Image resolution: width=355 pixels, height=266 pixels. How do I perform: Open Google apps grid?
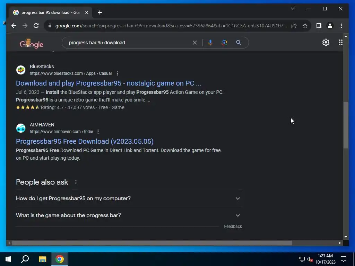click(x=340, y=42)
